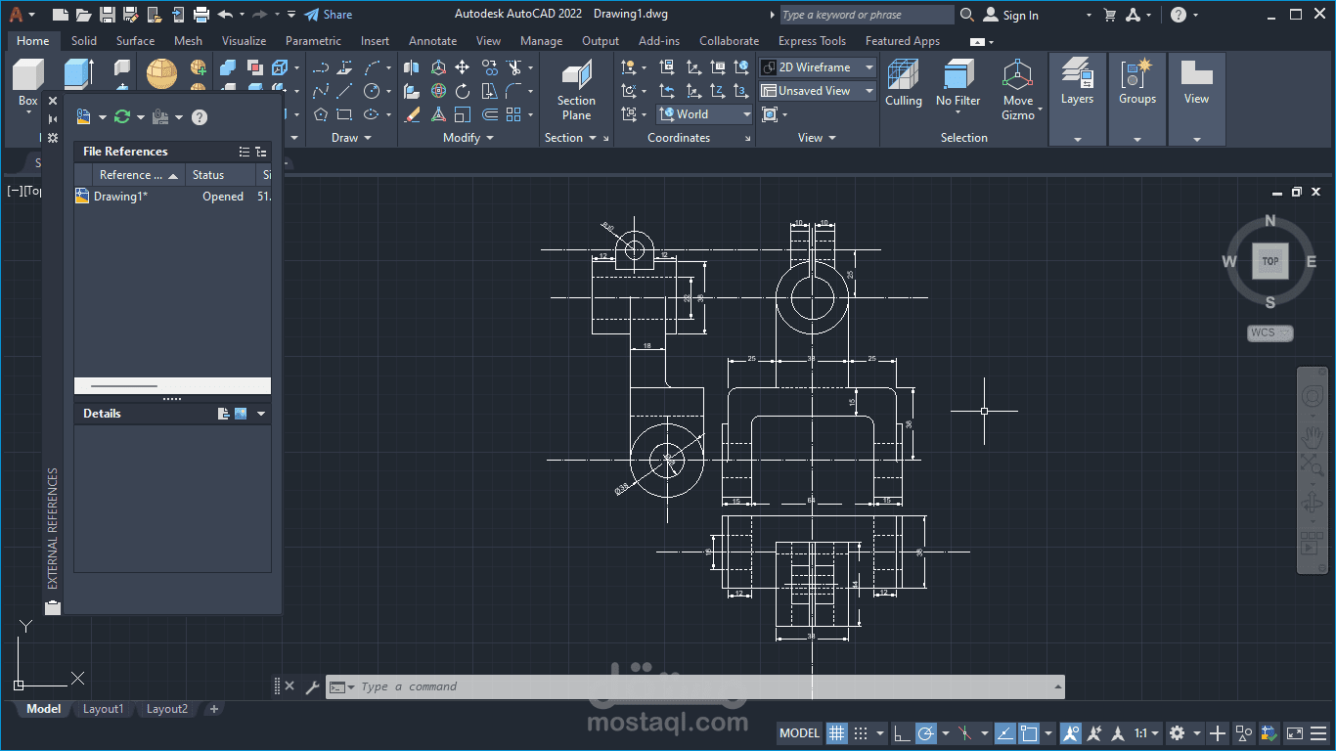Expand the Modify panel flyout
Image resolution: width=1336 pixels, height=751 pixels.
pyautogui.click(x=468, y=138)
